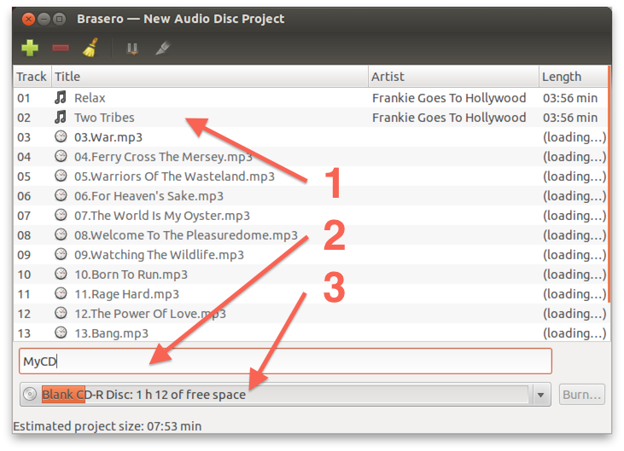This screenshot has width=624, height=451.
Task: Click the disc icon in drive selector
Action: (x=30, y=395)
